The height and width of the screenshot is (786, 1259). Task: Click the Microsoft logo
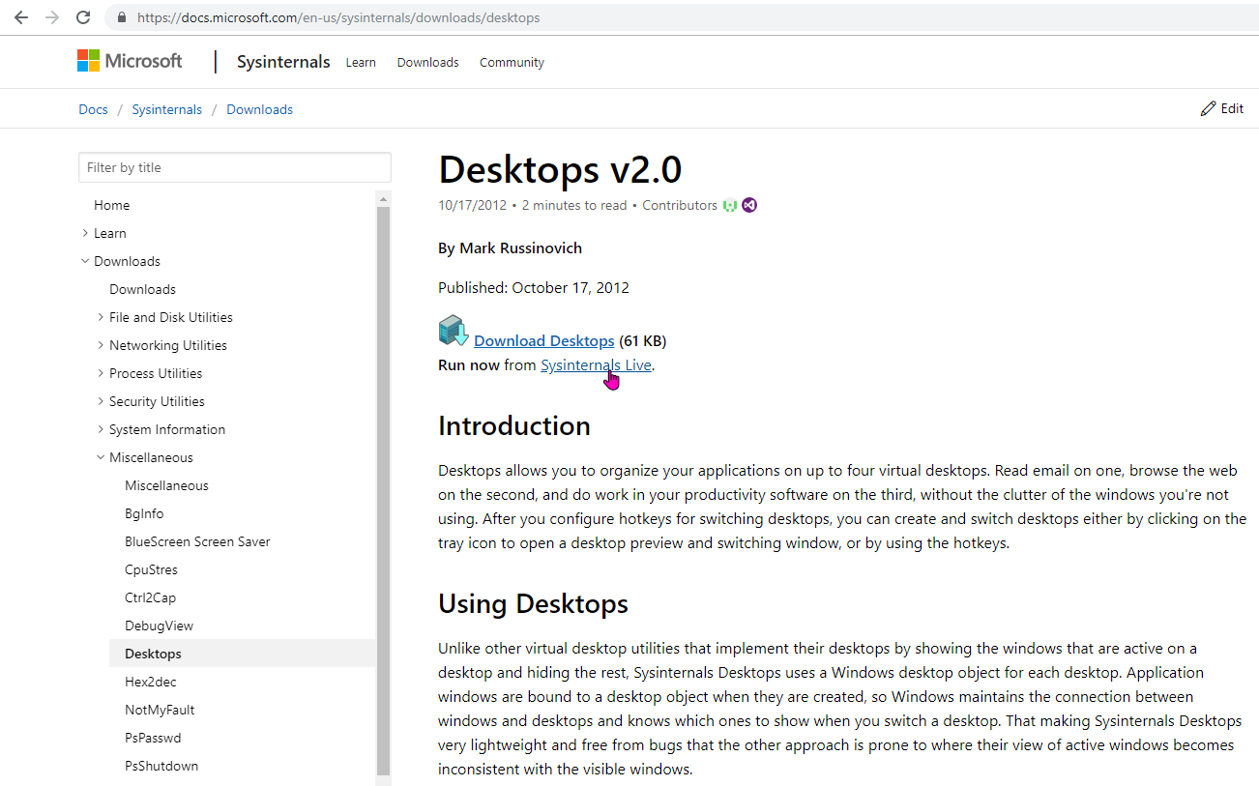point(130,61)
